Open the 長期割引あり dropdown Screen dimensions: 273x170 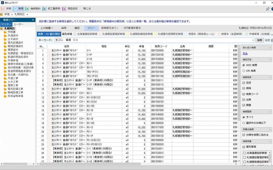pyautogui.click(x=110, y=28)
